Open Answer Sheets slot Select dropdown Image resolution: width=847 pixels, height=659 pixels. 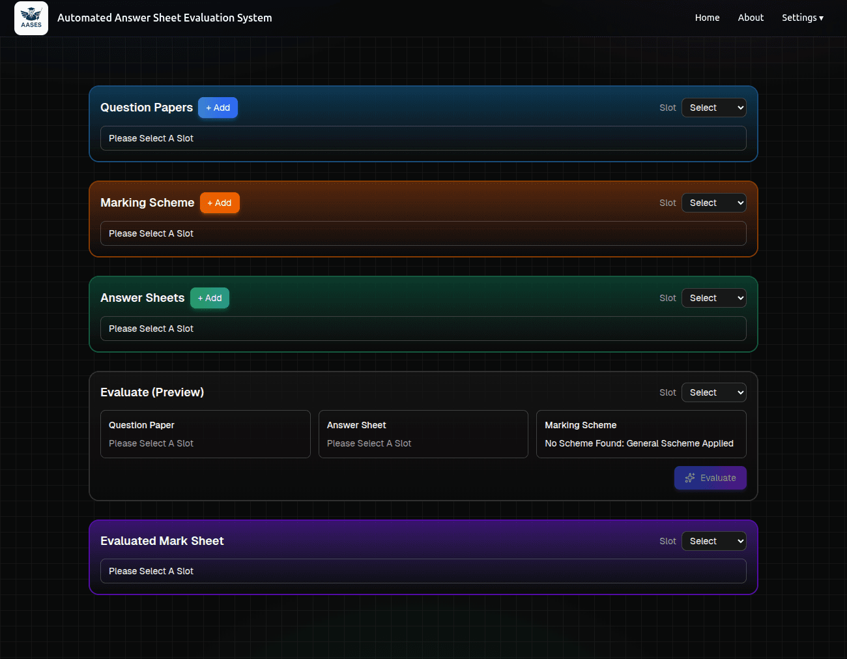[x=713, y=298]
